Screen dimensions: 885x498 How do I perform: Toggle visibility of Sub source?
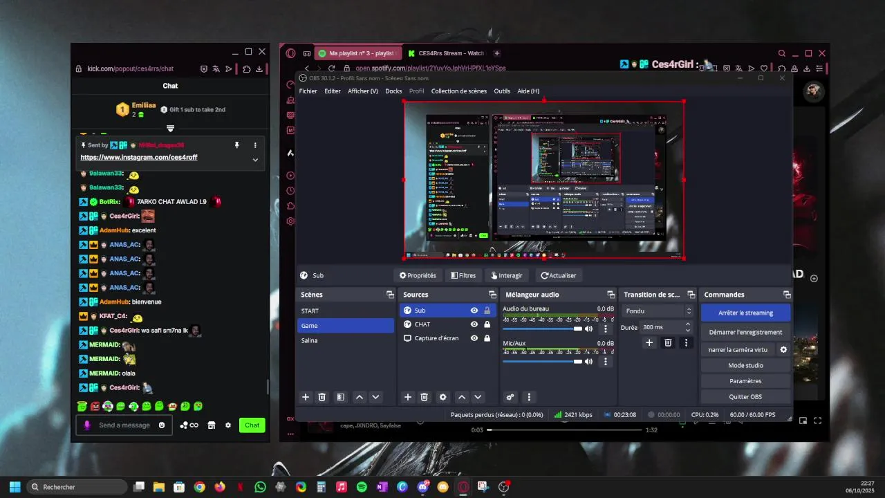click(474, 311)
